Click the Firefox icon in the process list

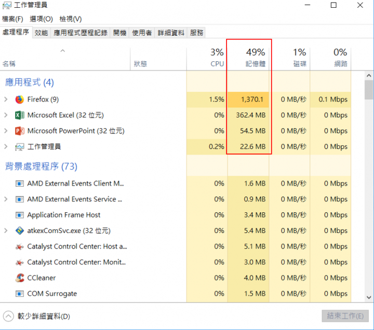click(20, 99)
